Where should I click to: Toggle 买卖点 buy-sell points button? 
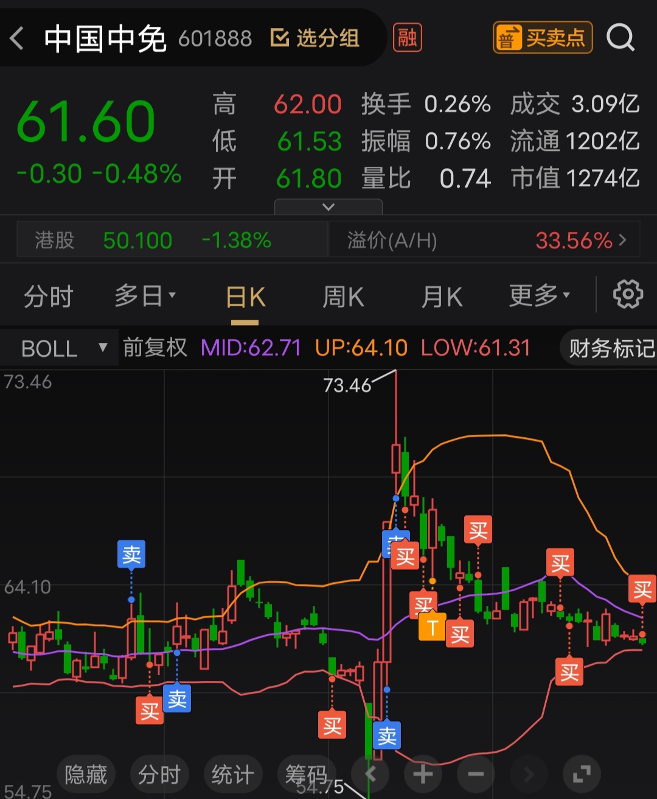543,38
